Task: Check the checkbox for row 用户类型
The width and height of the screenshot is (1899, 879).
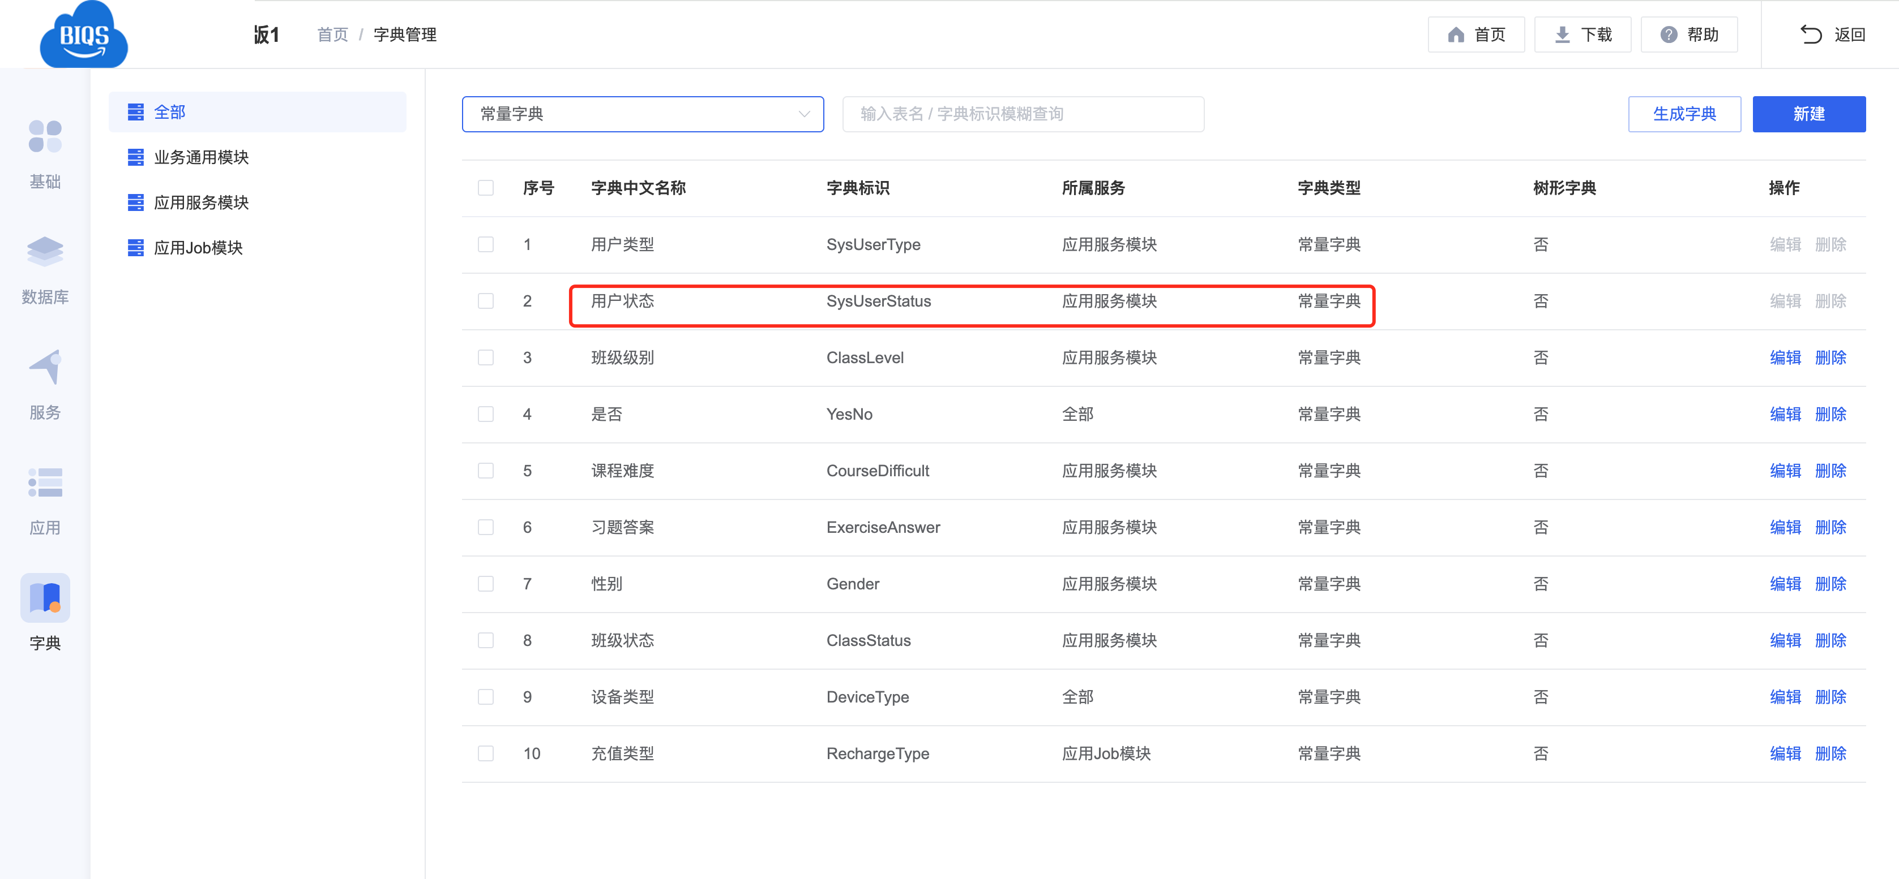Action: [x=486, y=244]
